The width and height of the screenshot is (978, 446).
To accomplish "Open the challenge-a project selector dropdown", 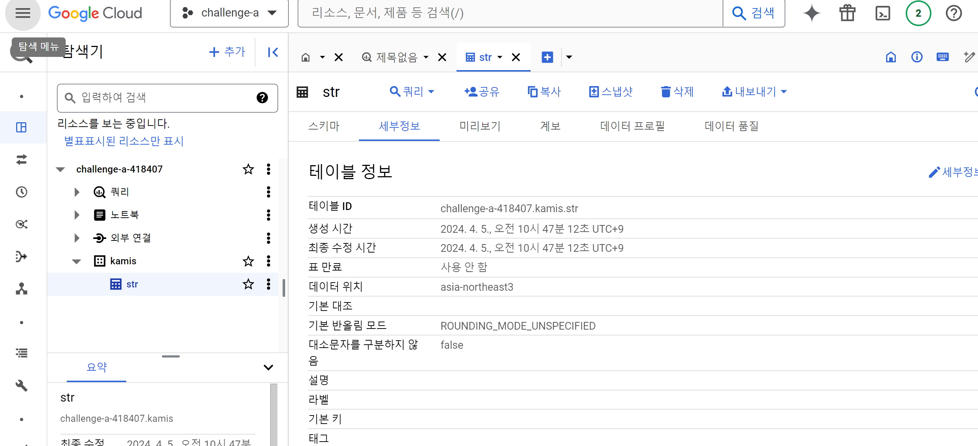I will click(x=229, y=13).
